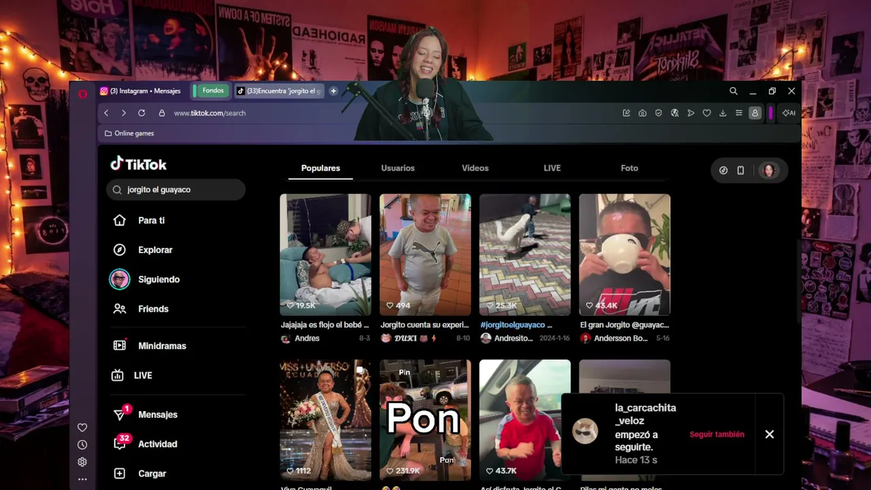This screenshot has width=871, height=490.
Task: Switch to the Foto tab
Action: (x=629, y=168)
